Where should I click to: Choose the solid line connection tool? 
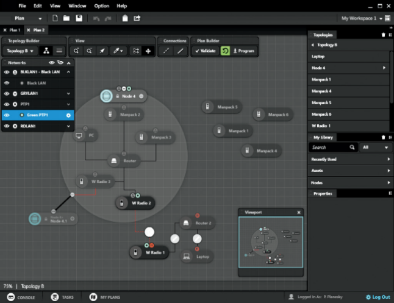coord(180,51)
